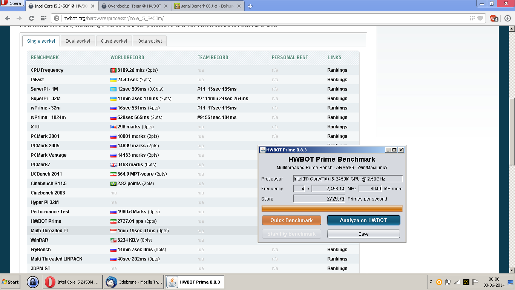The image size is (515, 290).
Task: Click the blue padlock taskbar icon
Action: point(33,282)
